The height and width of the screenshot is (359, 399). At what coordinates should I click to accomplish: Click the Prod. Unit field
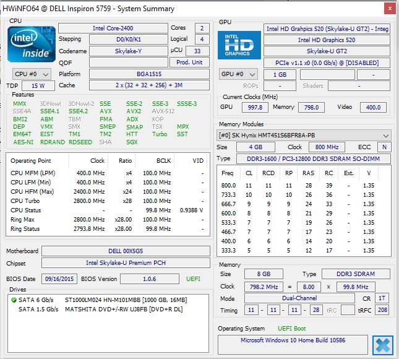point(189,63)
